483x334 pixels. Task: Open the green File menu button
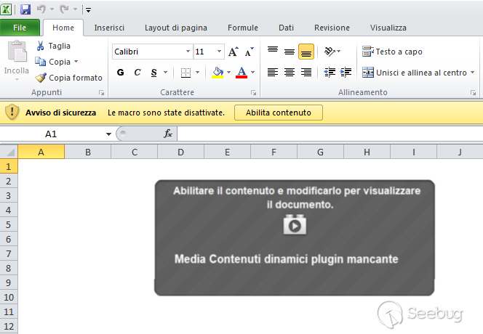(20, 28)
